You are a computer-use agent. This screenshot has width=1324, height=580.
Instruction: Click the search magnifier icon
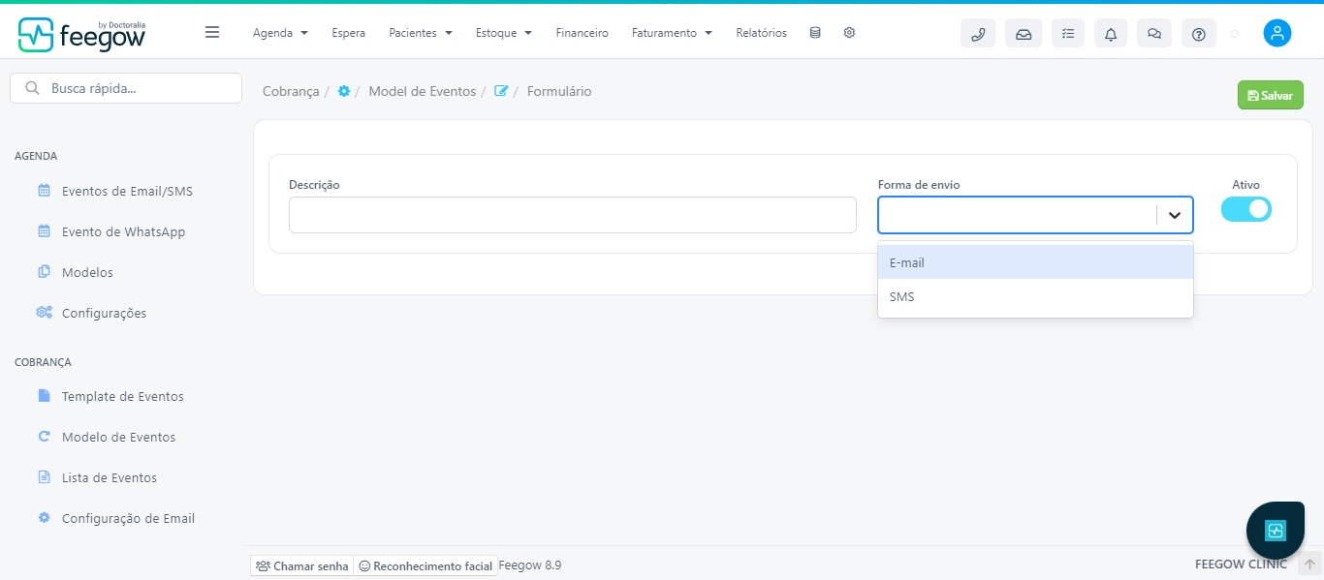point(32,88)
